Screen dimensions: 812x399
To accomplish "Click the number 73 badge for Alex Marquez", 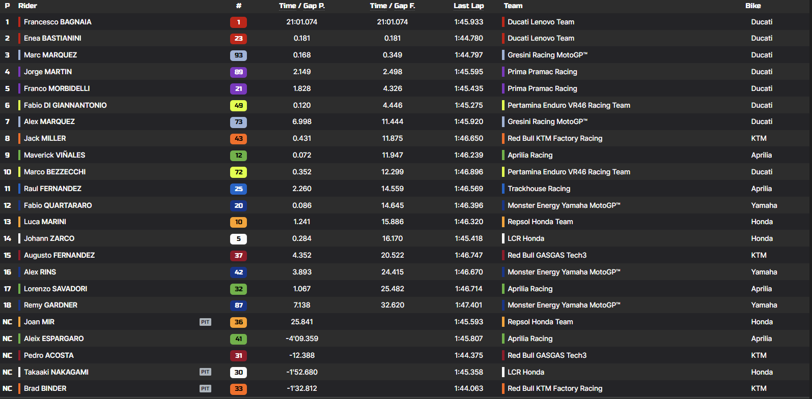I will (238, 122).
